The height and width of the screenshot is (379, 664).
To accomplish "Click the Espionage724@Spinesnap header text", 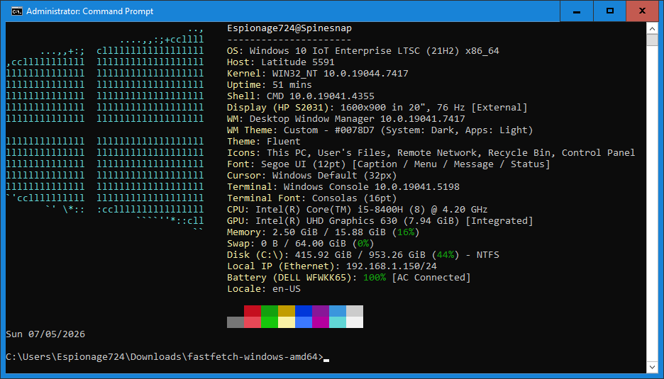I will pos(289,28).
